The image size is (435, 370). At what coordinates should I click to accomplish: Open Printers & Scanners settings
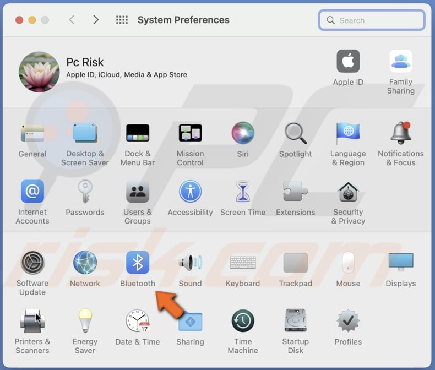pos(32,321)
